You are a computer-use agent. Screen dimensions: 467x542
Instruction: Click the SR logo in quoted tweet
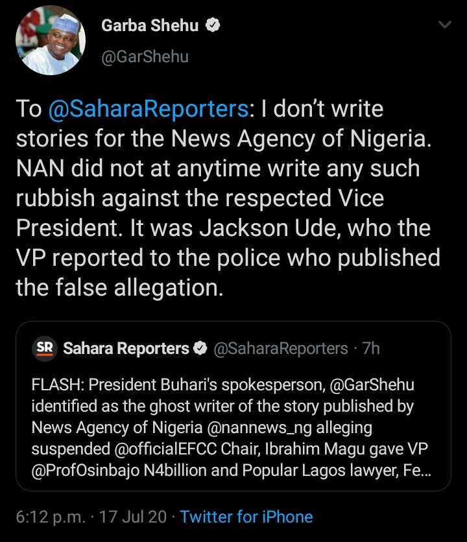45,348
